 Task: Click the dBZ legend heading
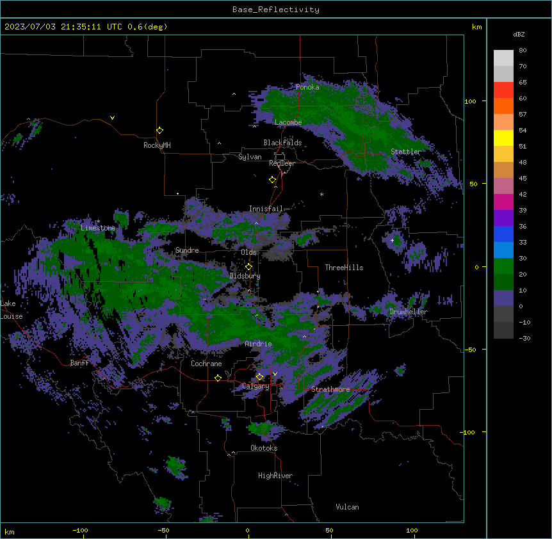pyautogui.click(x=519, y=34)
